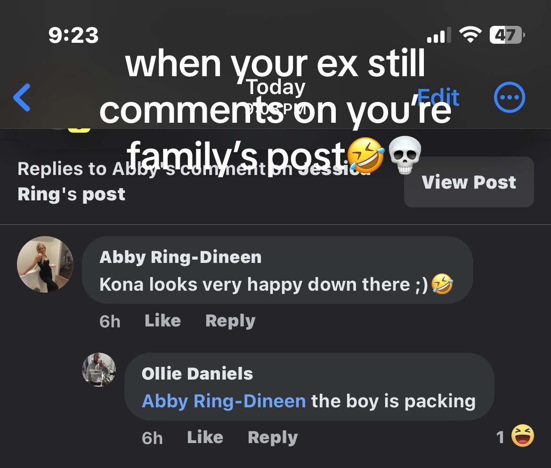Tap the cellular signal bars

(438, 36)
